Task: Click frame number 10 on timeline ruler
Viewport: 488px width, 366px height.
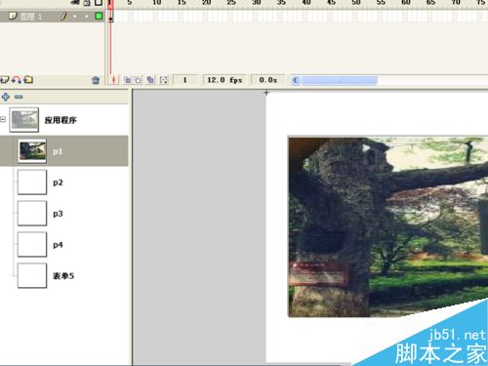Action: pyautogui.click(x=157, y=3)
